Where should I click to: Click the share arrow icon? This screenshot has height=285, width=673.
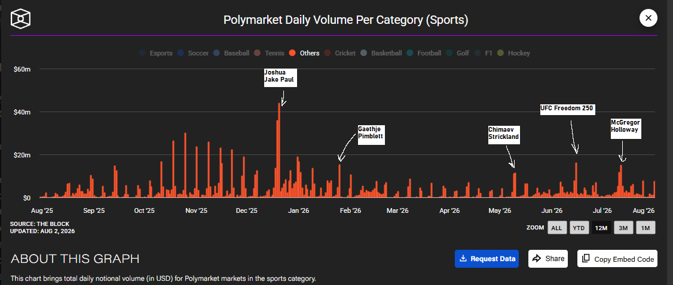(537, 259)
